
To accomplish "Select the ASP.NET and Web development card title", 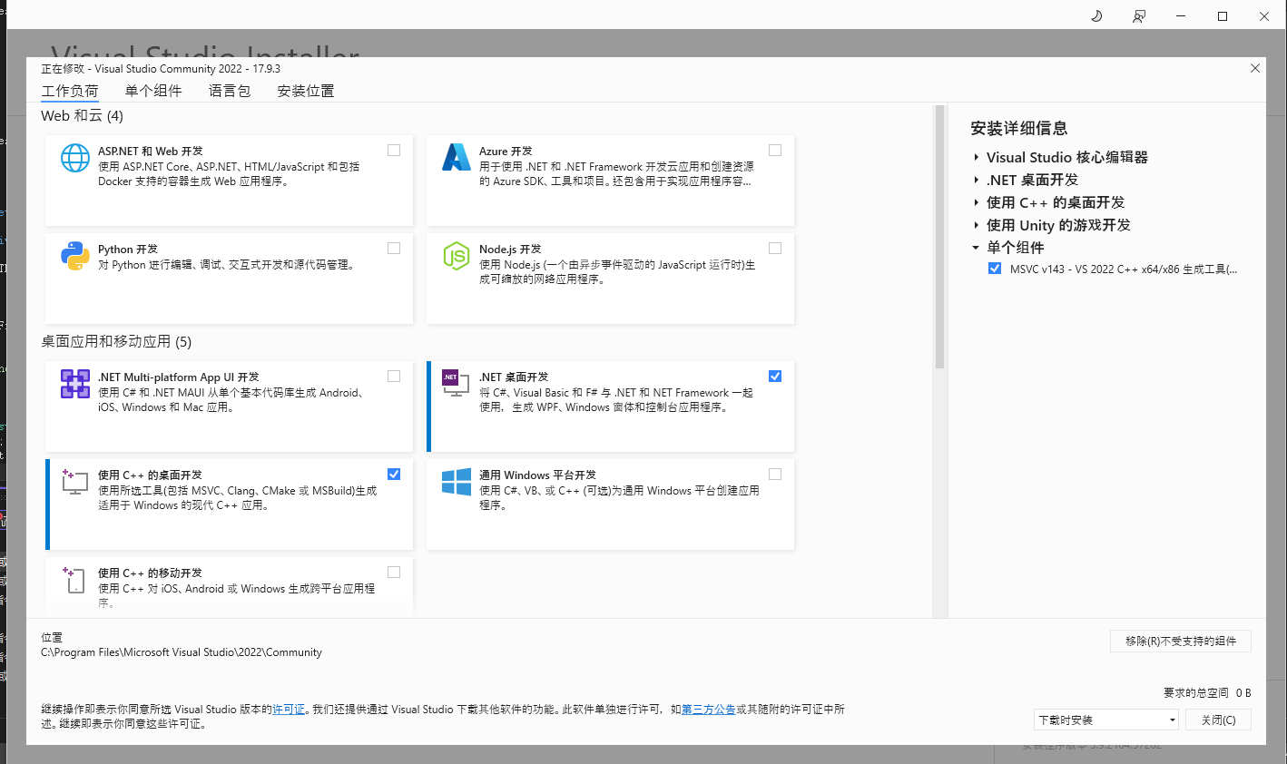I will (151, 152).
